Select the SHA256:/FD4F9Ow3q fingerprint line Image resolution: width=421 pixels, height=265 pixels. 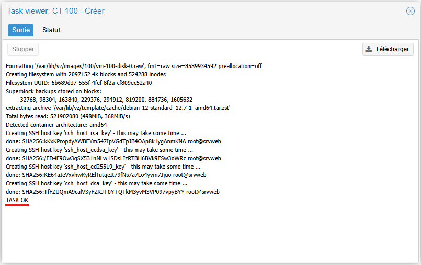113,158
